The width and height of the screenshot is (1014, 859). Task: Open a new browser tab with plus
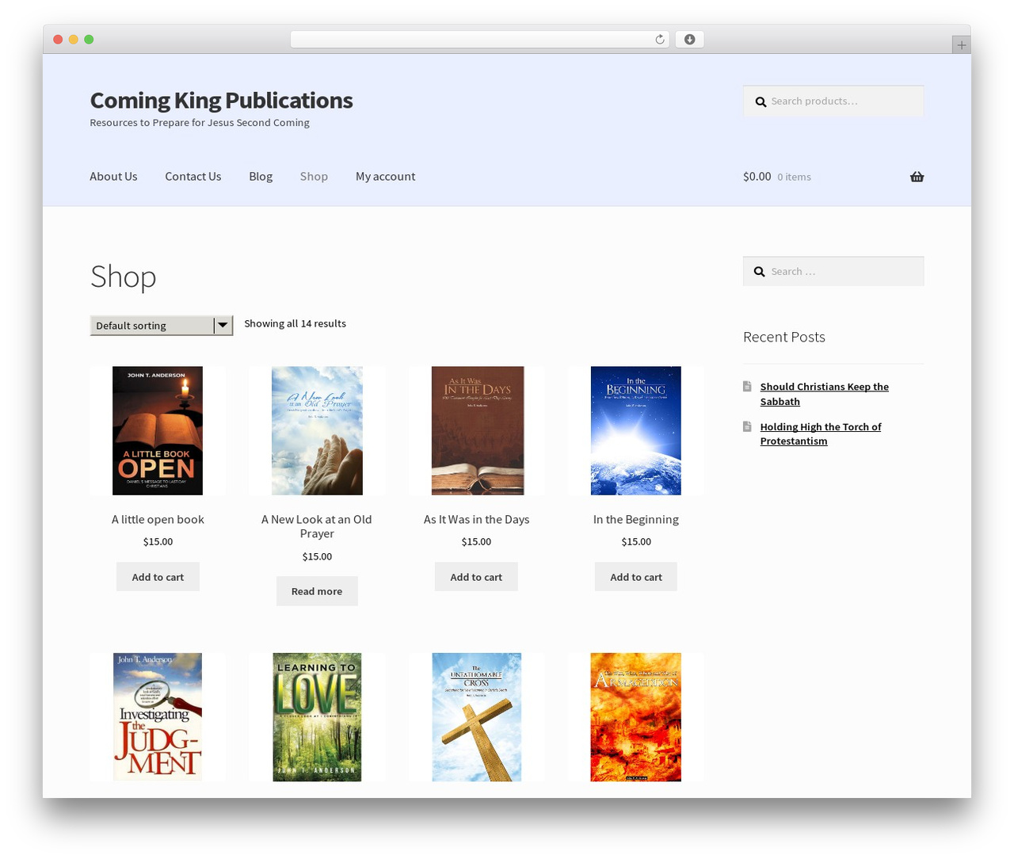click(961, 45)
